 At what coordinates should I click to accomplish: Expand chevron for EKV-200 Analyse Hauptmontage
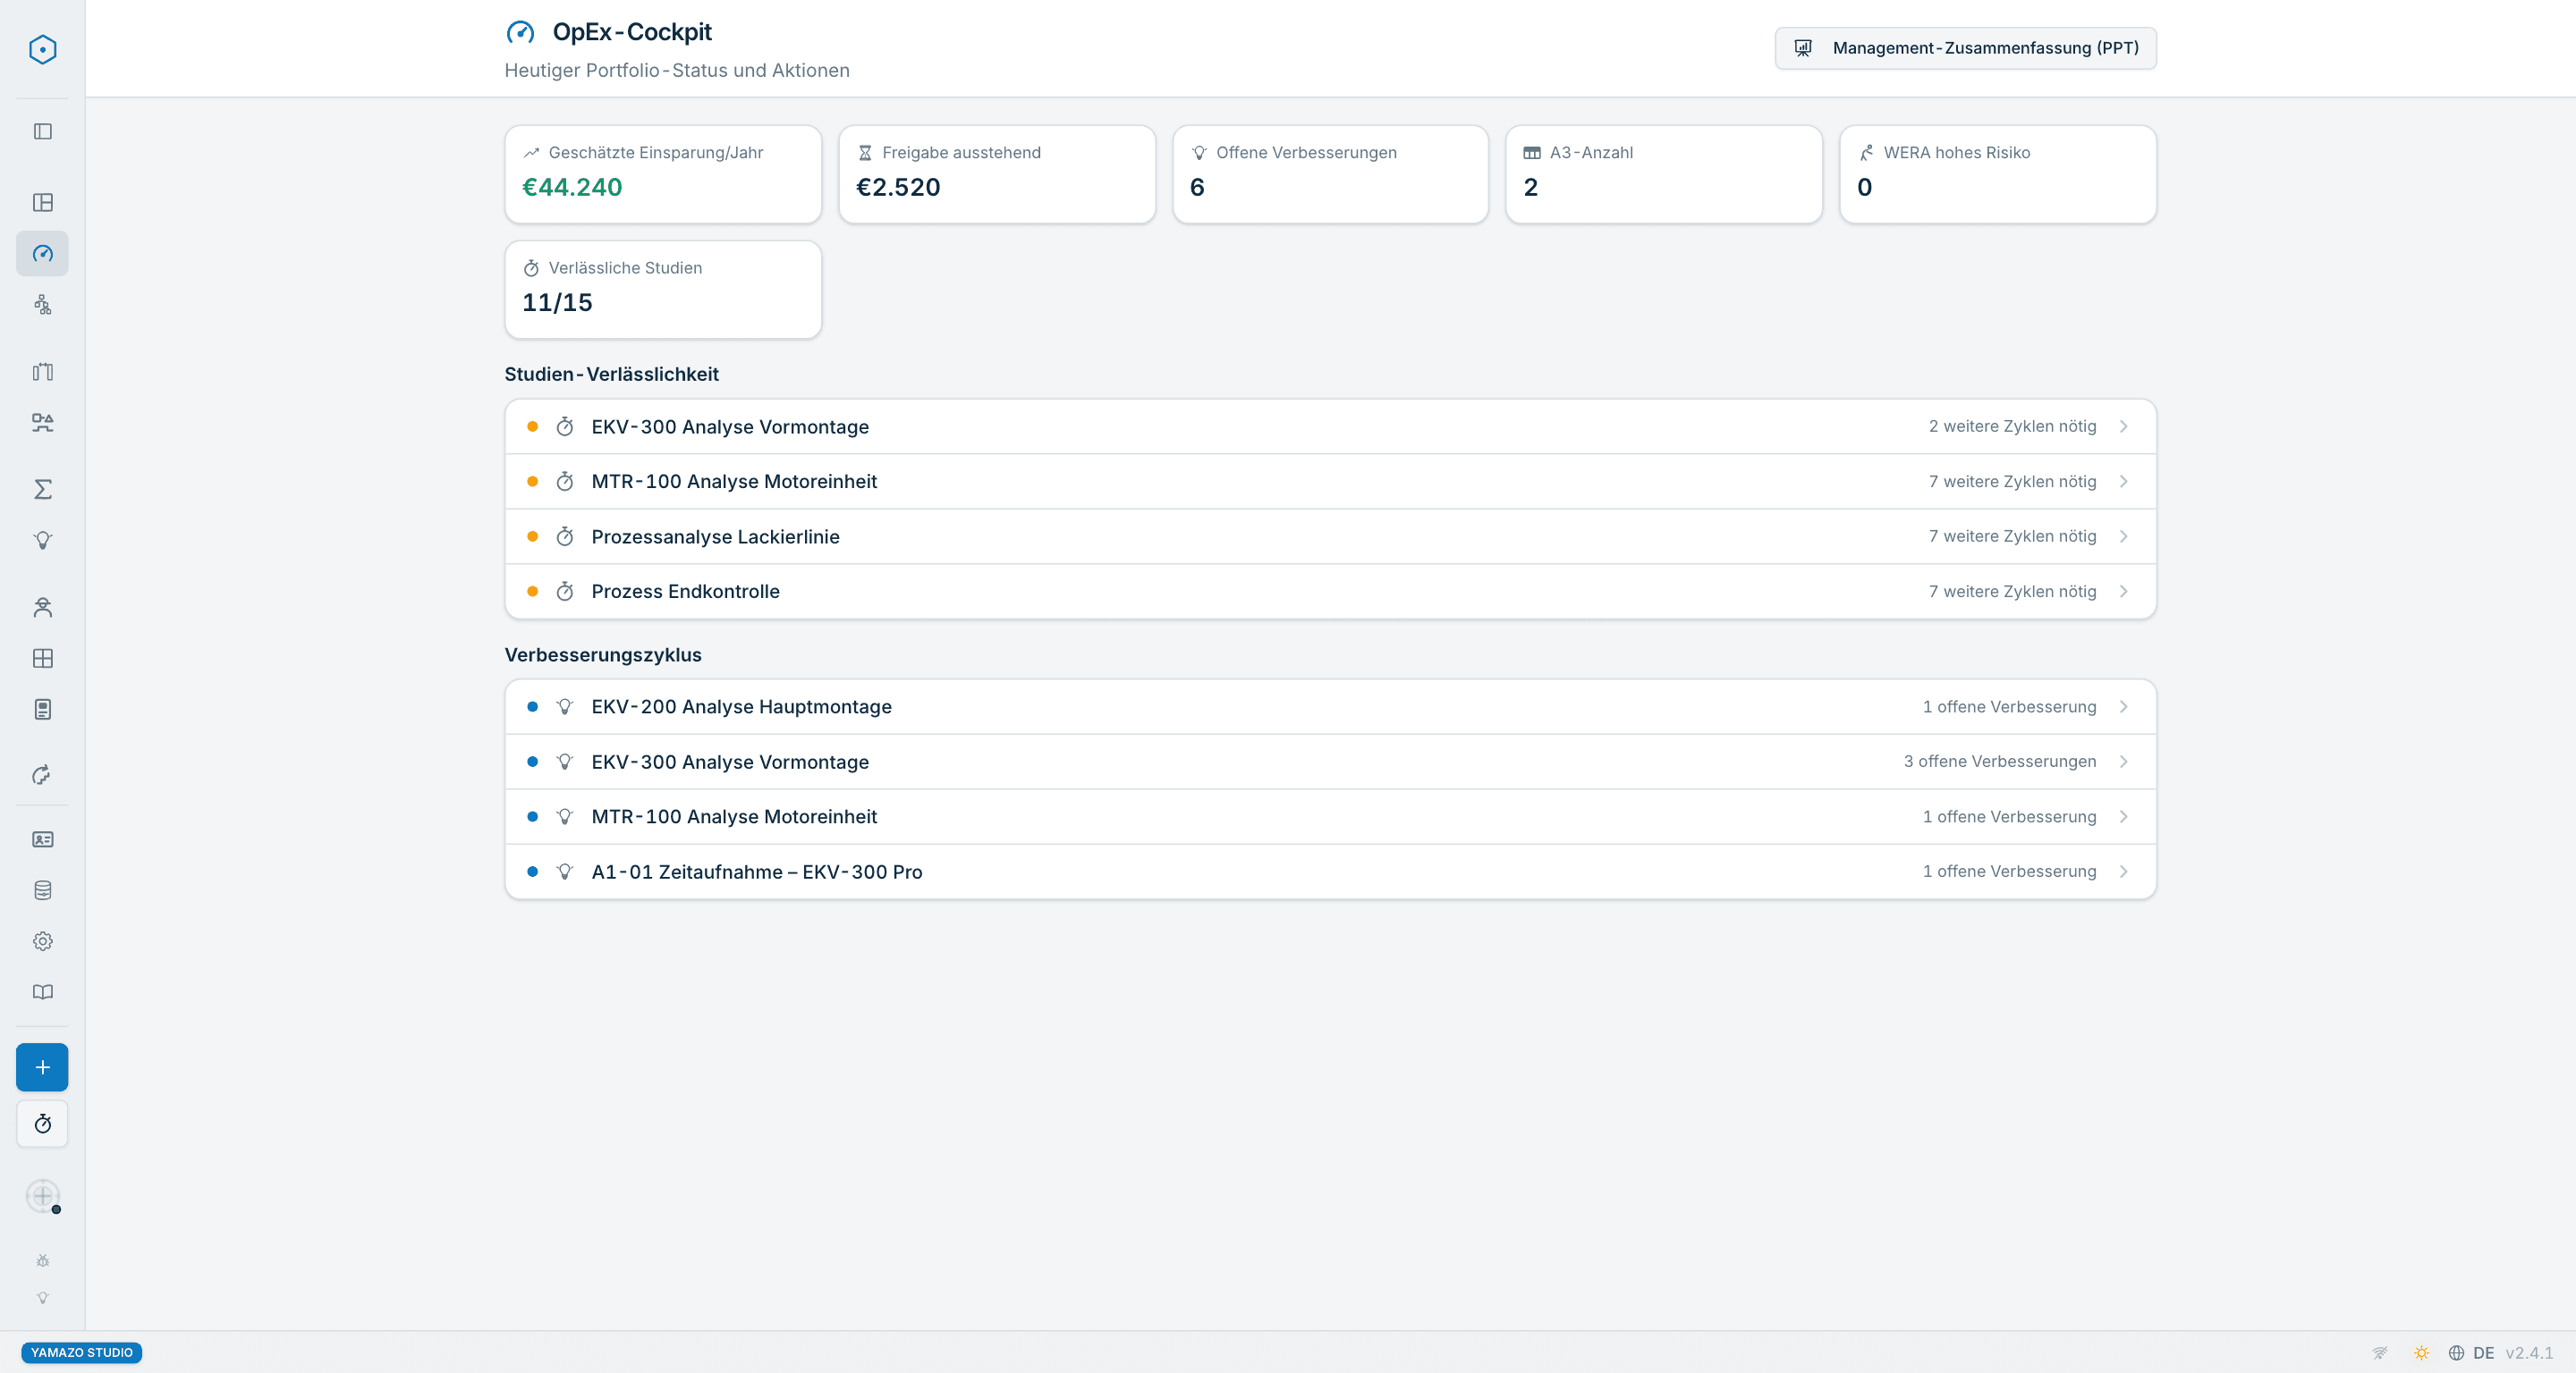point(2124,706)
